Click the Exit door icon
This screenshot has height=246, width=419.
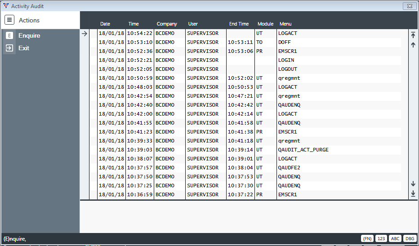(x=9, y=48)
